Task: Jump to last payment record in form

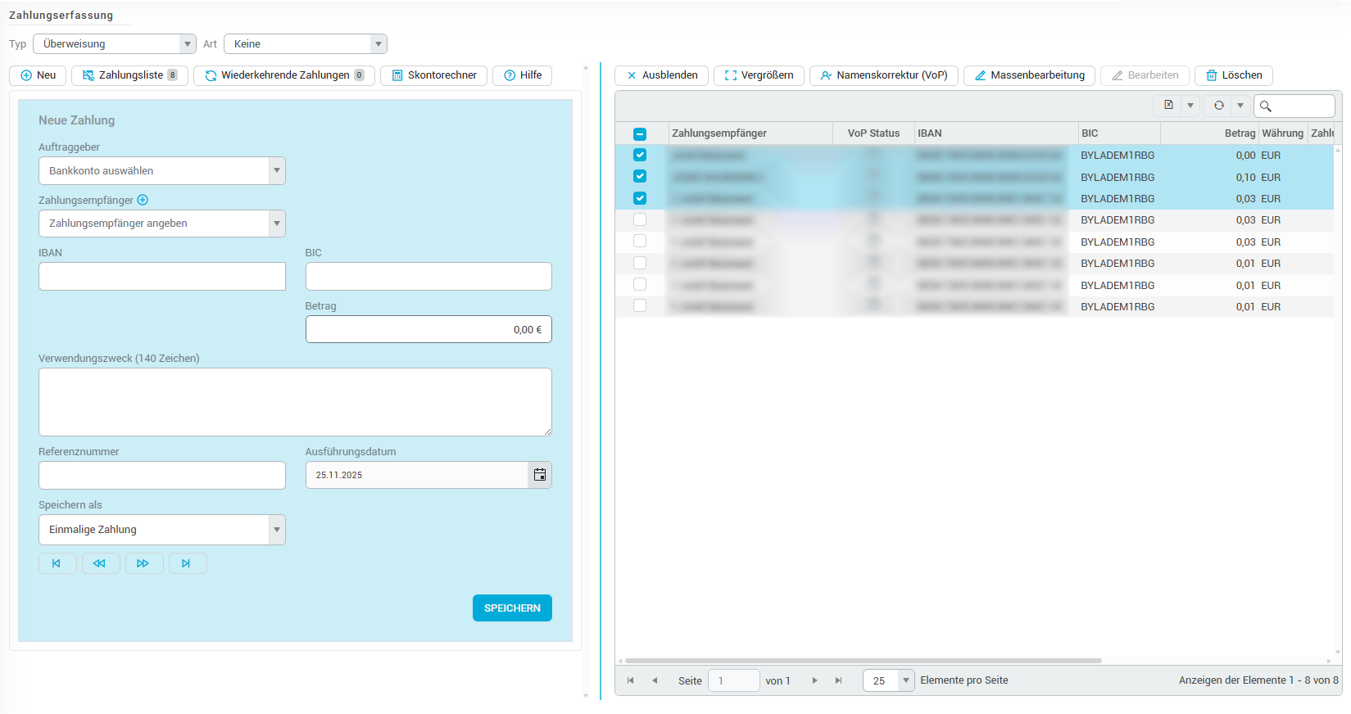Action: coord(187,563)
